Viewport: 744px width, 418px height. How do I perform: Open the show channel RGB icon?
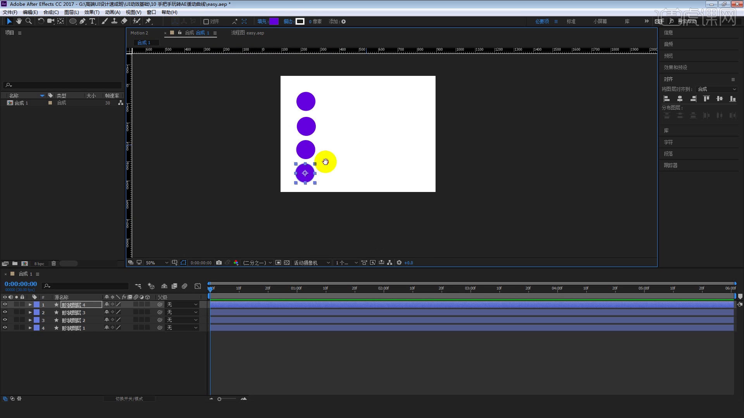tap(236, 263)
